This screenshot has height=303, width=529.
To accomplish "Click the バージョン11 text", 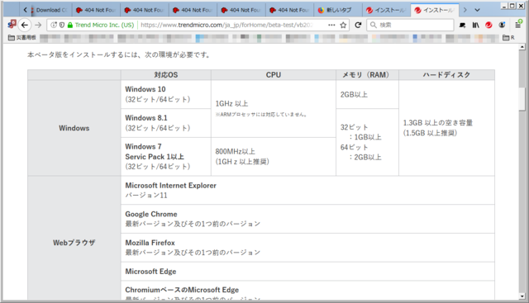I will point(146,196).
